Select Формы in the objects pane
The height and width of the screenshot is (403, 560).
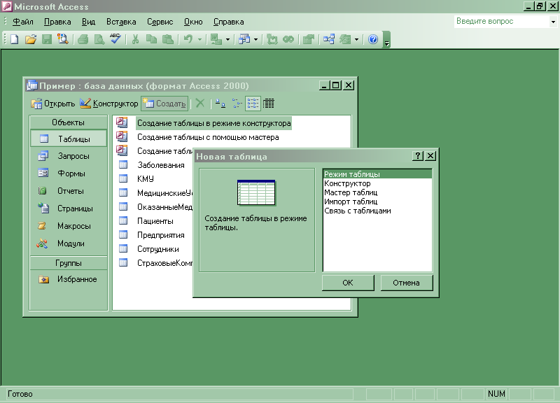(68, 174)
